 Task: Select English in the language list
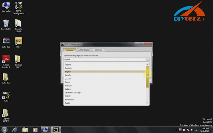tap(105, 72)
